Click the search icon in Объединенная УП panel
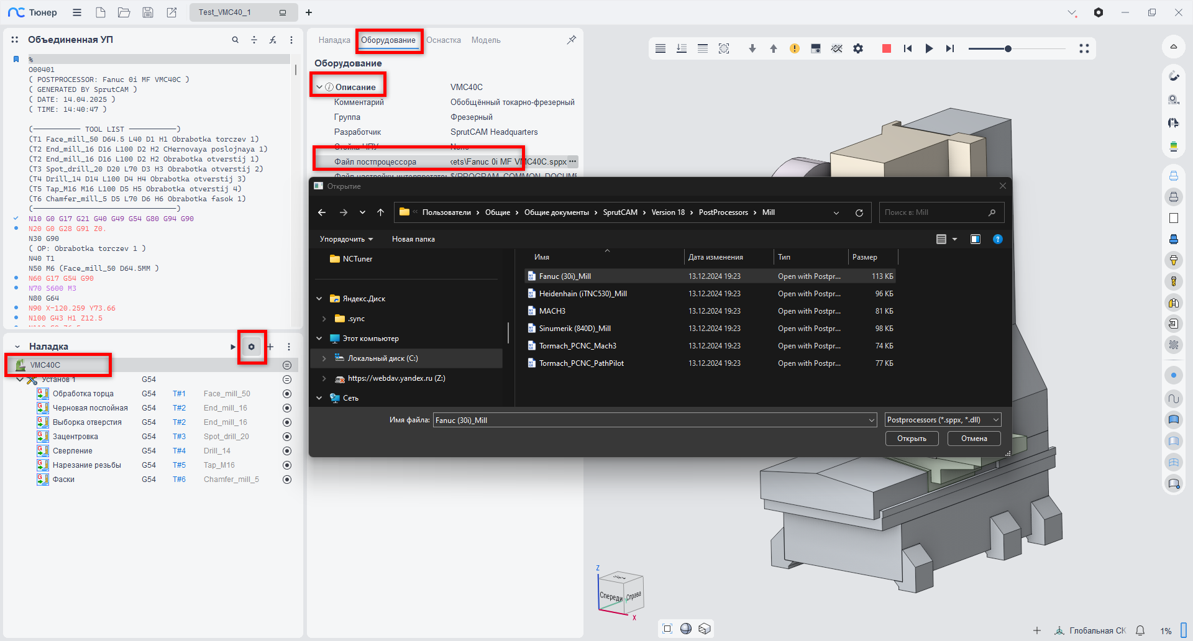This screenshot has height=641, width=1193. point(235,40)
